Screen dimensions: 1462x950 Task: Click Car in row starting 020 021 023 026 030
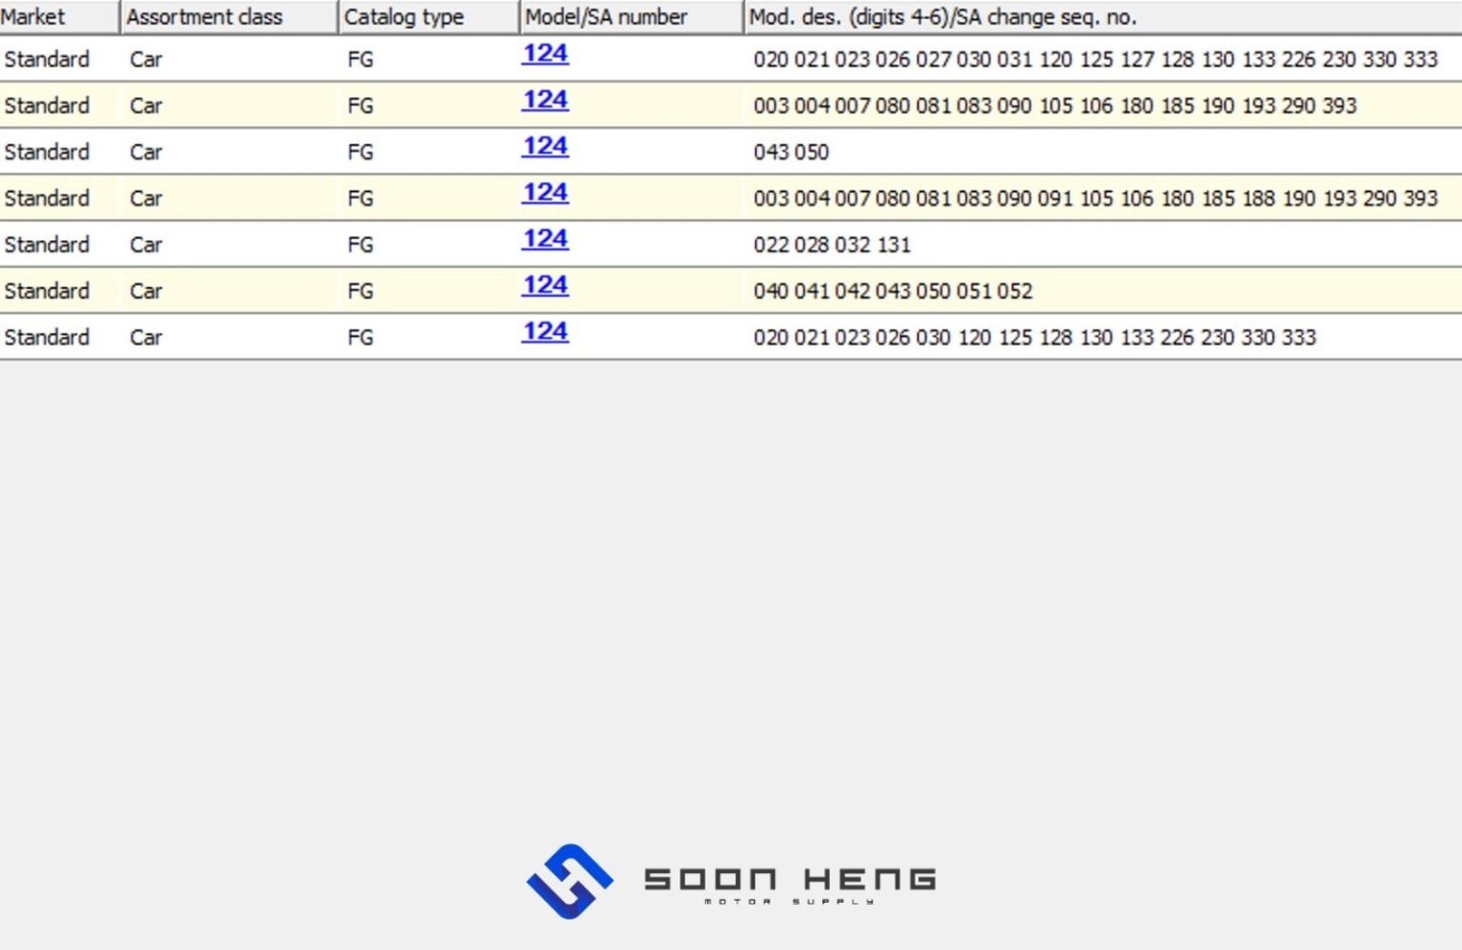pos(146,338)
